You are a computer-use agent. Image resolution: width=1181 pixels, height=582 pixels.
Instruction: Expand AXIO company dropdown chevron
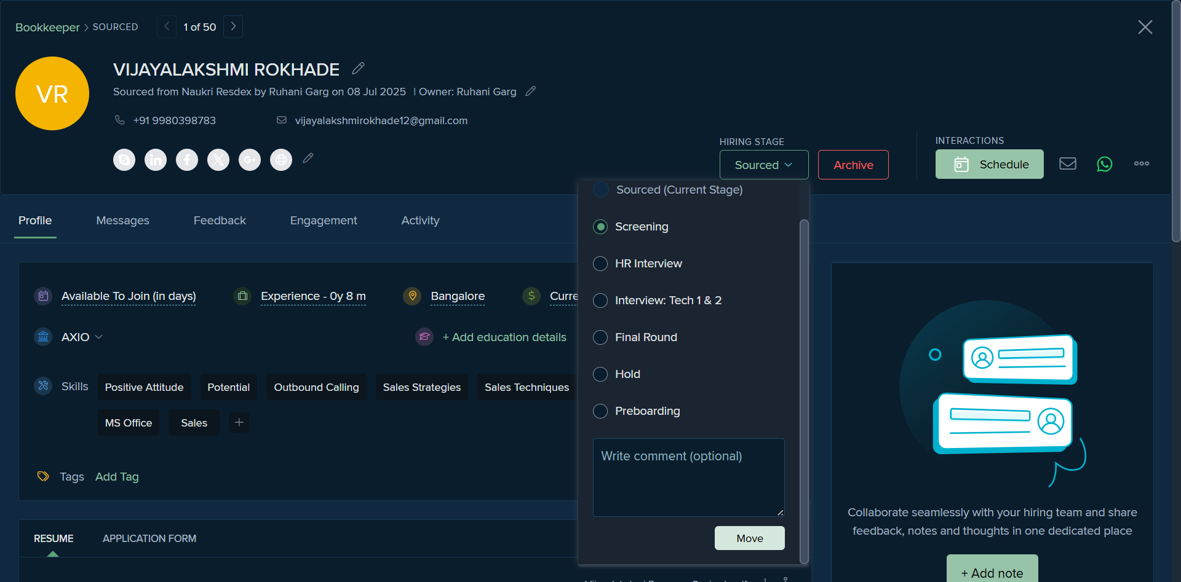pos(99,337)
